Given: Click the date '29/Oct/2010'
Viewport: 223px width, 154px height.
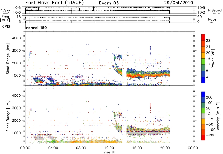Looking at the screenshot, I should 179,3.
